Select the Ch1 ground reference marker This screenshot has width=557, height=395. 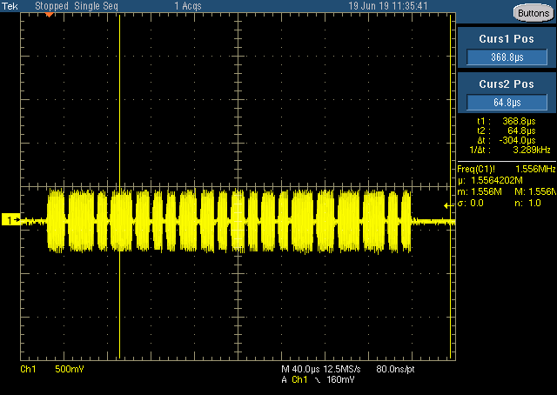10,221
